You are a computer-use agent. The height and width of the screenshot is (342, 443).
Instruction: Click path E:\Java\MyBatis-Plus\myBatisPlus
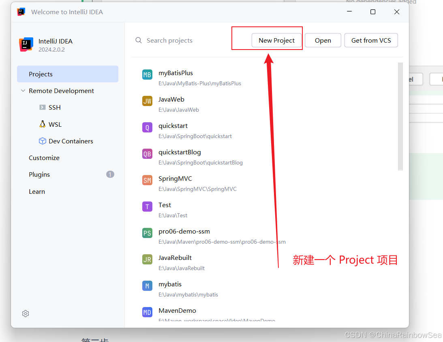click(200, 84)
